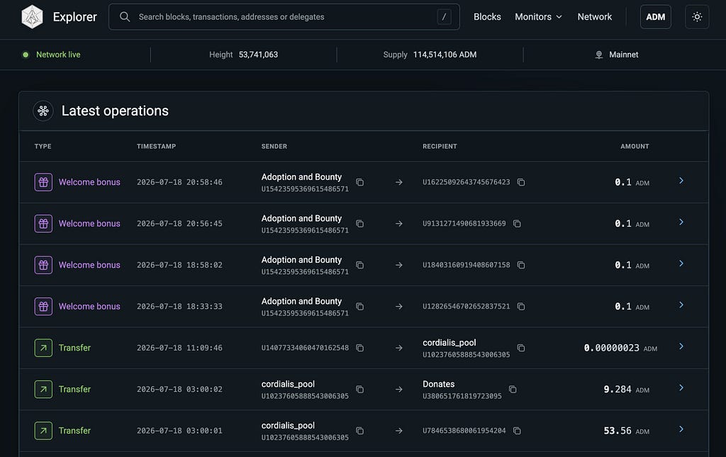726x457 pixels.
Task: Focus the search blocks and transactions field
Action: (284, 17)
